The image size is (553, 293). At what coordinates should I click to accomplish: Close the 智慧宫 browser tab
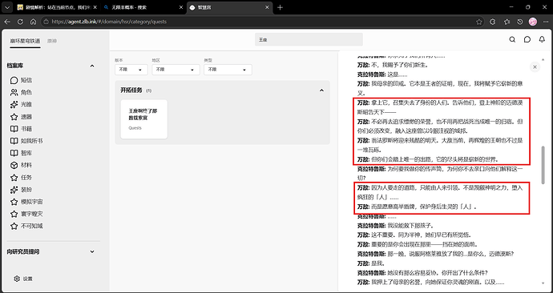pyautogui.click(x=267, y=7)
